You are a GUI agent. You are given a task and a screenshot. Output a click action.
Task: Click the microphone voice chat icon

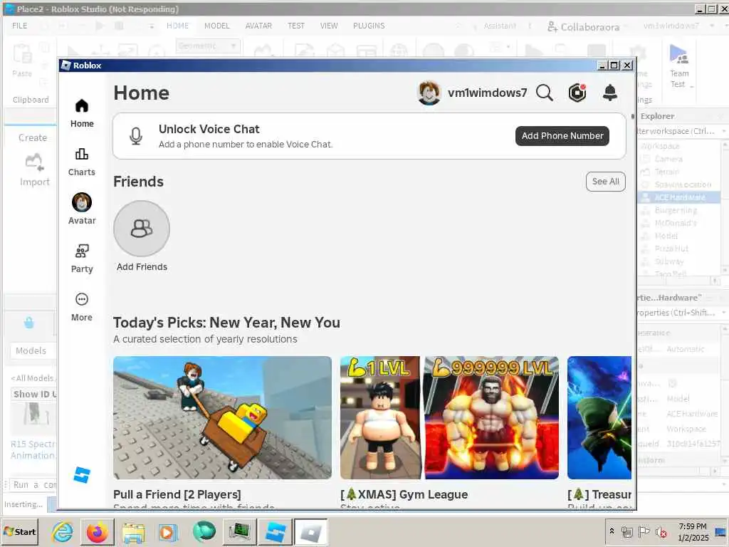[x=136, y=136]
